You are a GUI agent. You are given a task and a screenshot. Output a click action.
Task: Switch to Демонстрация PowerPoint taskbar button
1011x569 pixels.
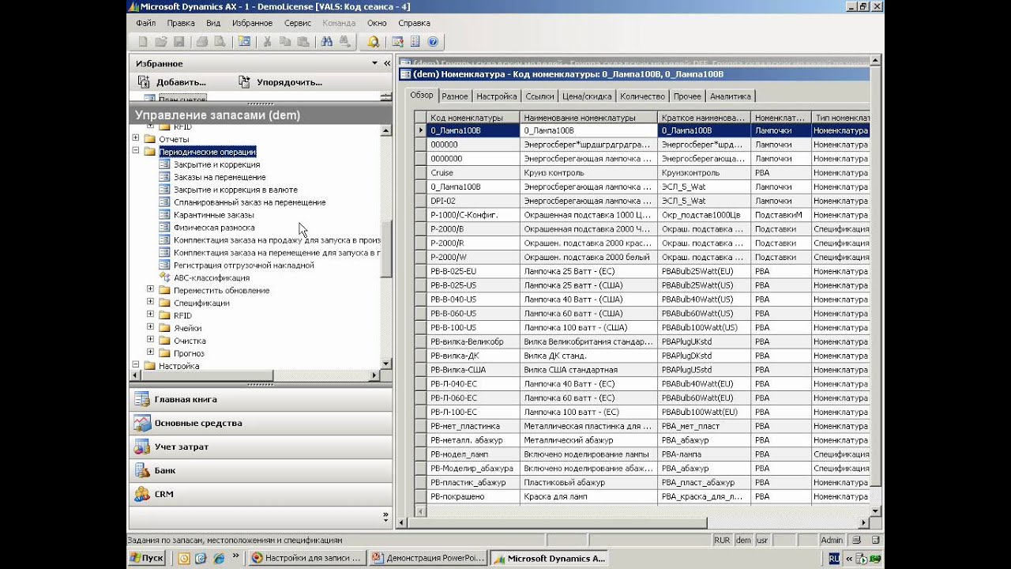click(428, 558)
